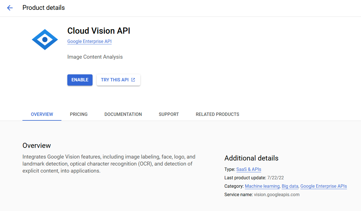Open the DOCUMENTATION tab
Image resolution: width=361 pixels, height=211 pixels.
pos(123,114)
